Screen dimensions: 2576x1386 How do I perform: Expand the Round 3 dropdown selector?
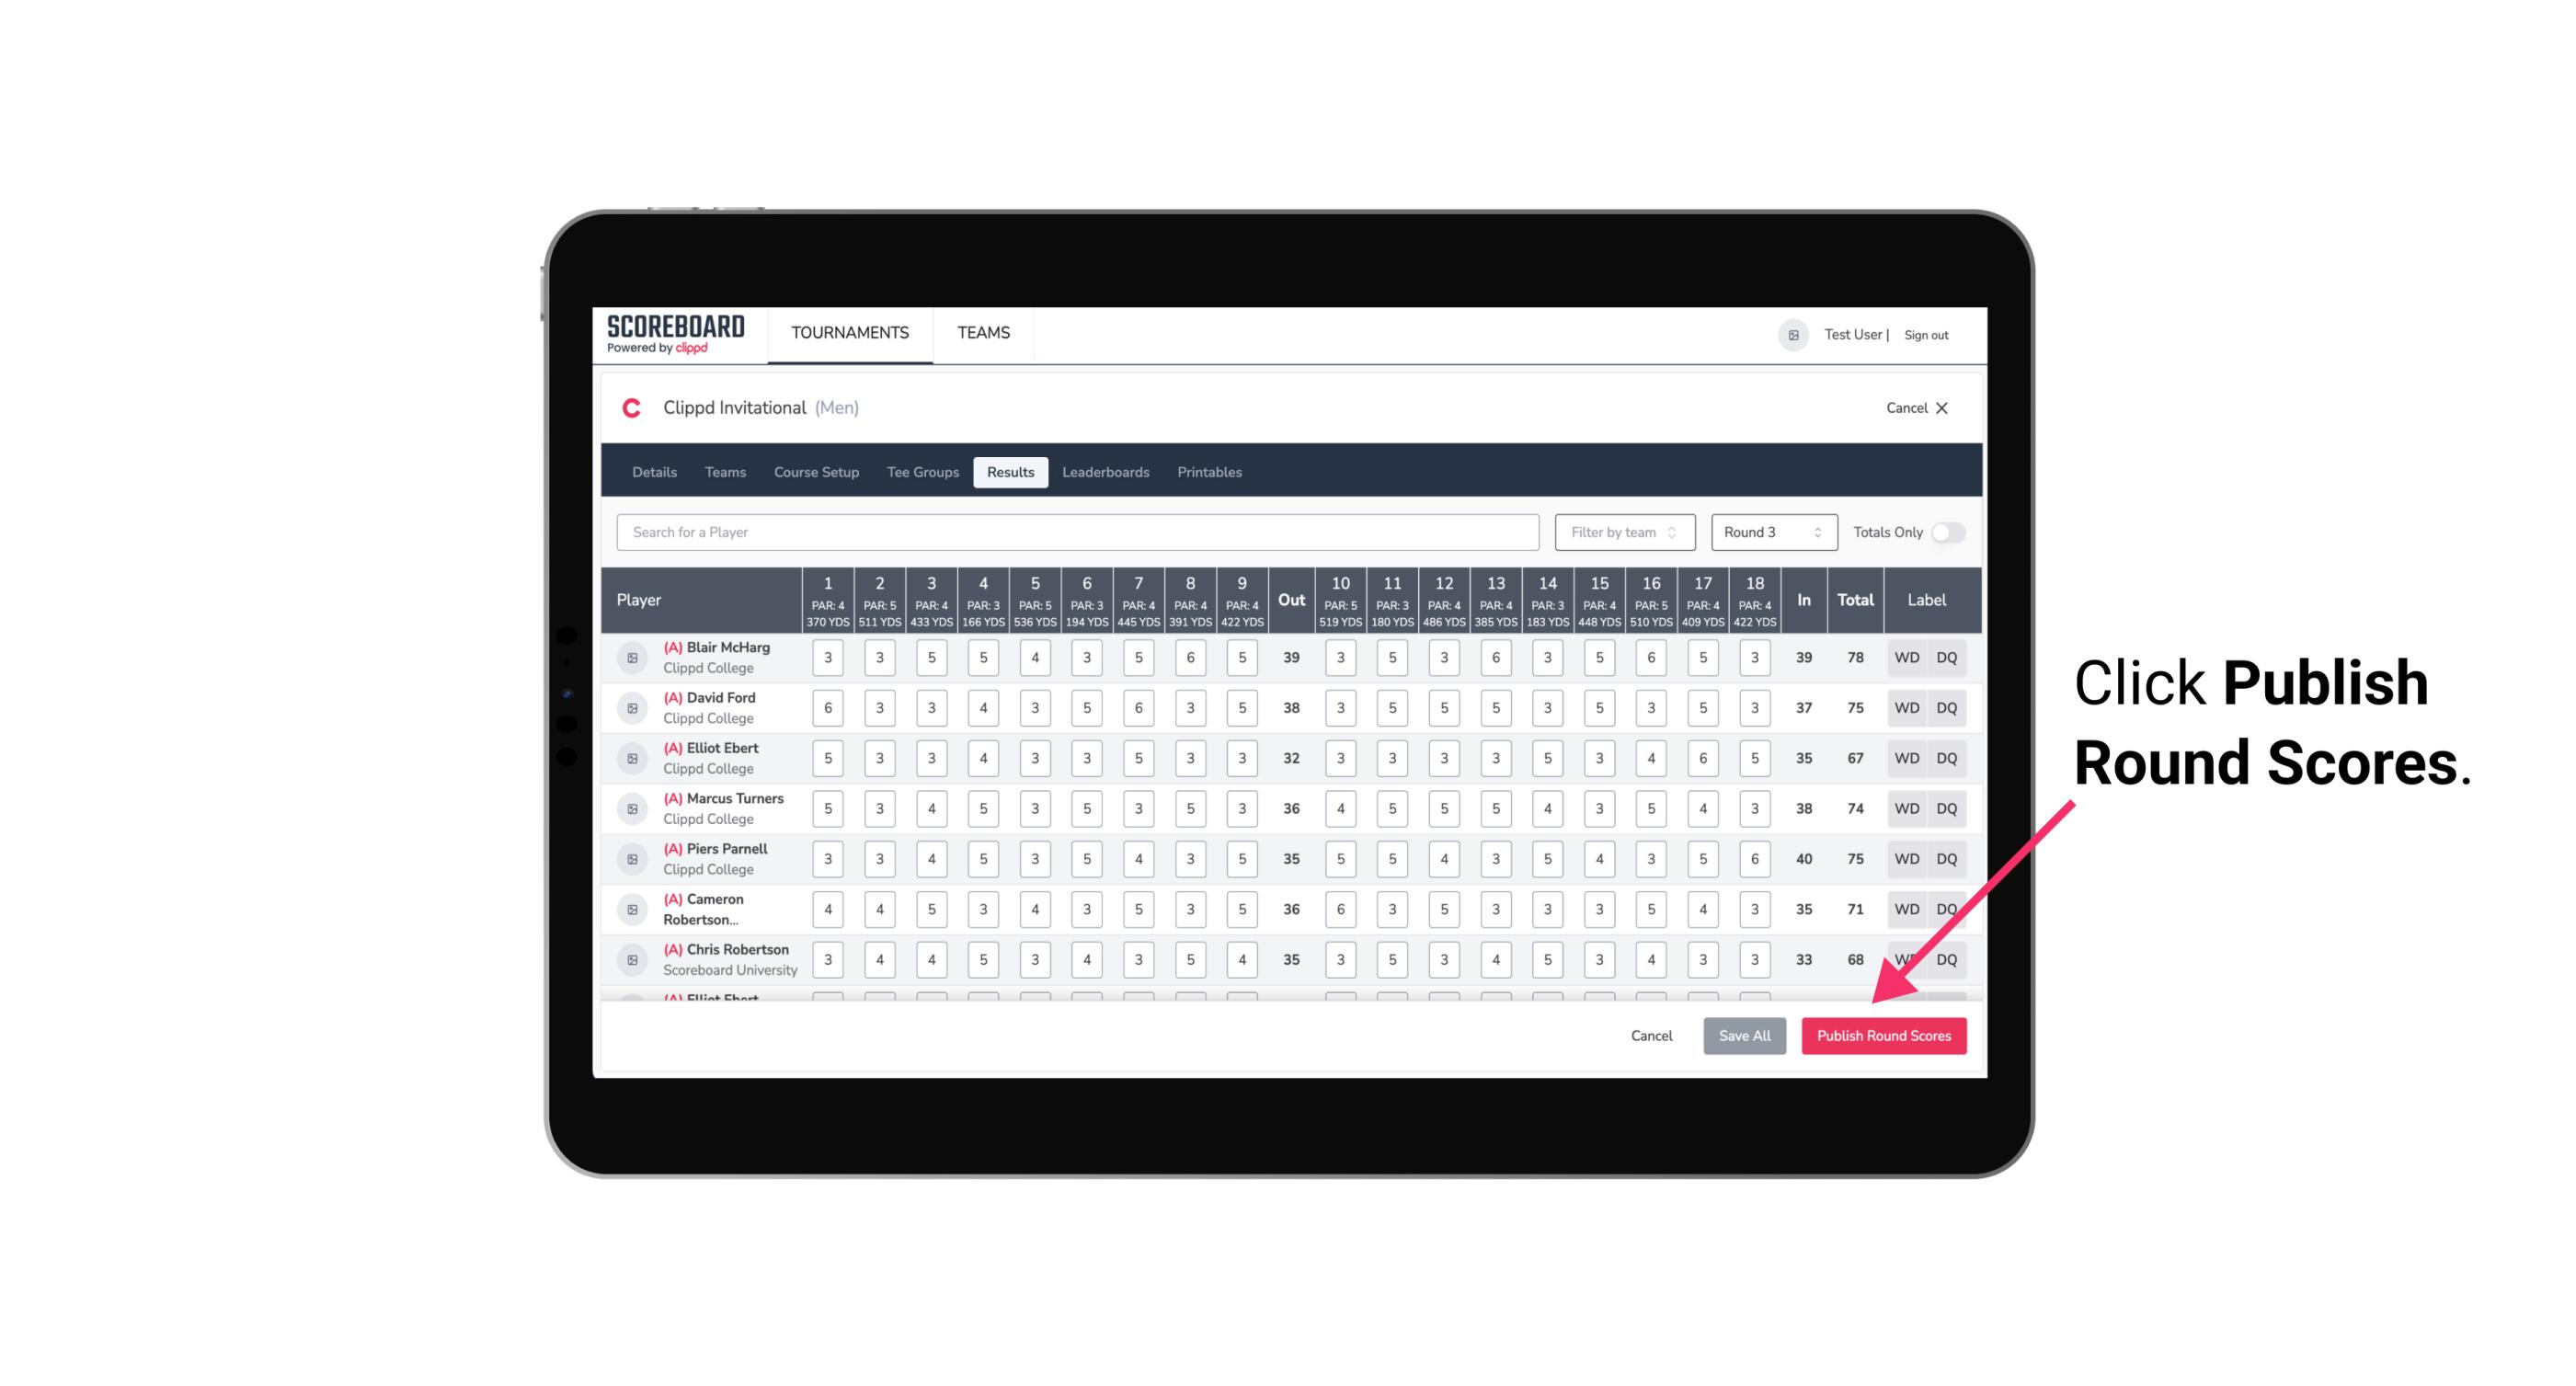tap(1769, 533)
